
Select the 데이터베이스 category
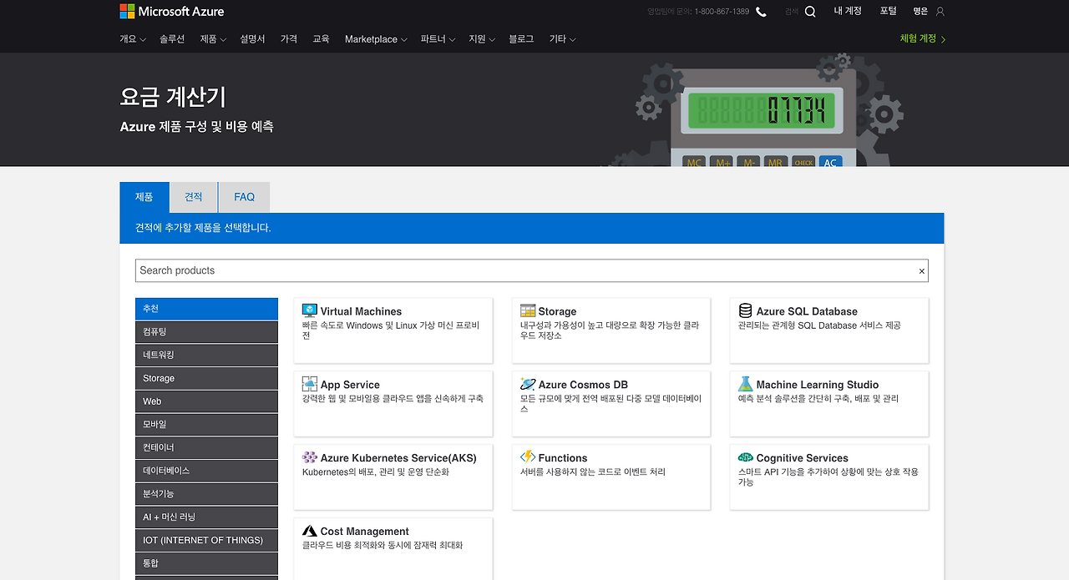(x=206, y=471)
